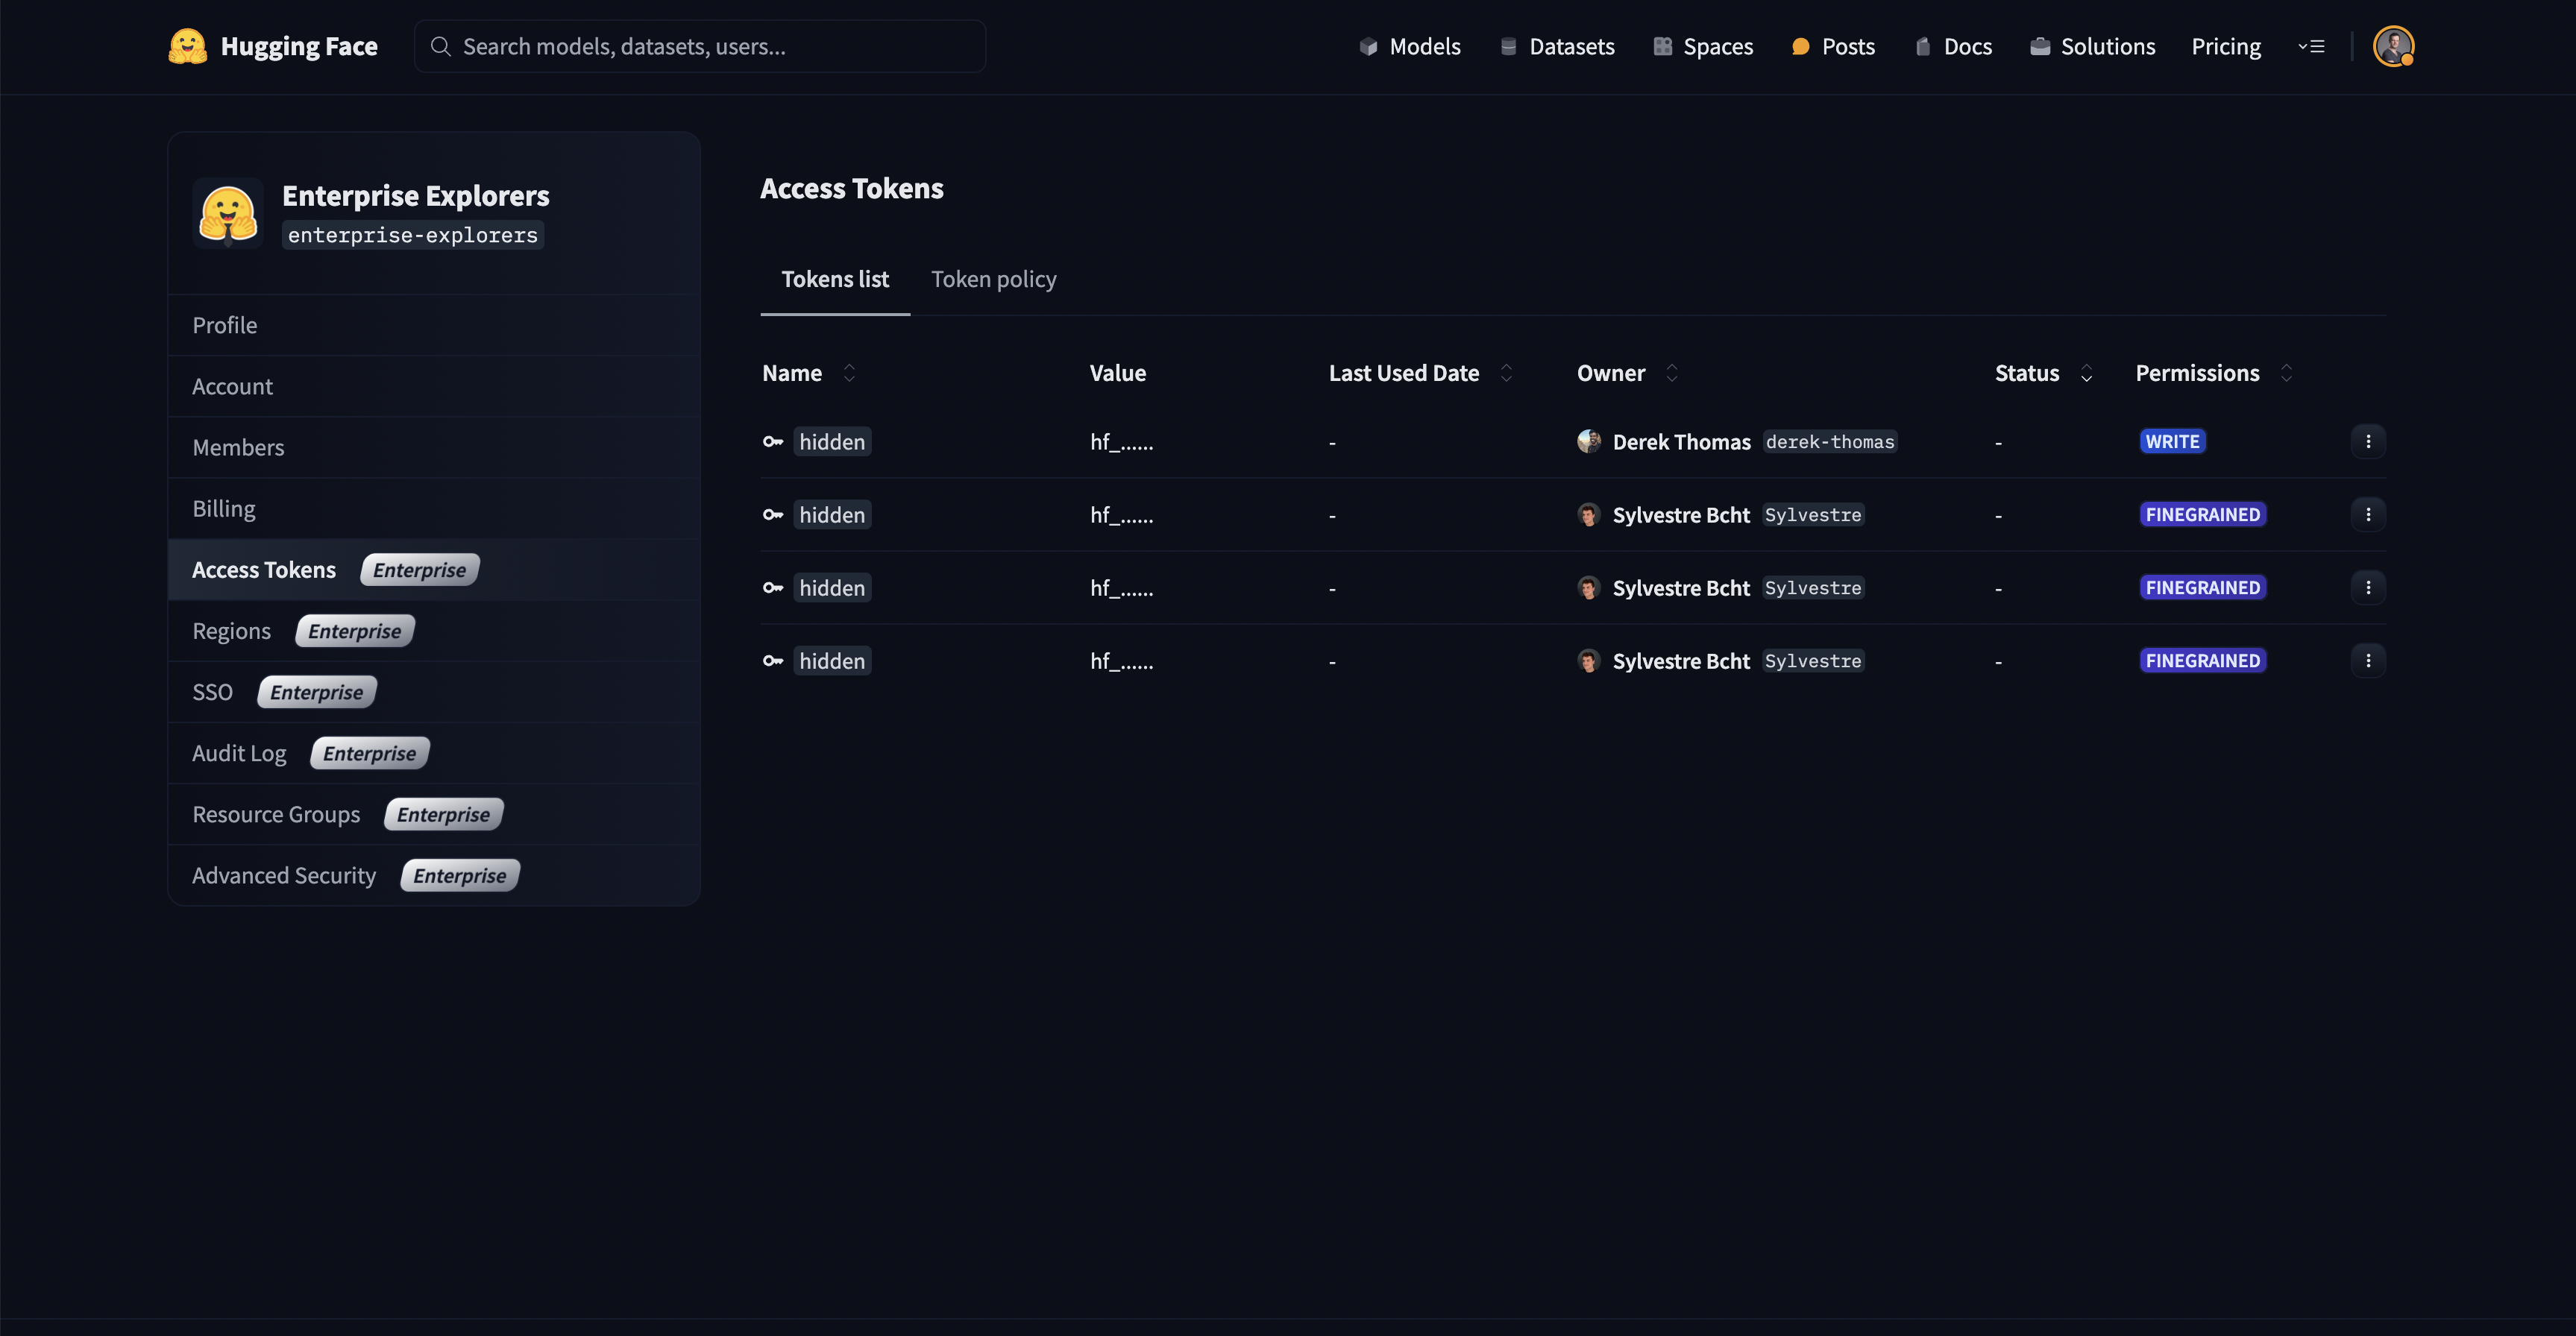The width and height of the screenshot is (2576, 1336).
Task: Open the kebab menu for Derek Thomas's token
Action: [2367, 442]
